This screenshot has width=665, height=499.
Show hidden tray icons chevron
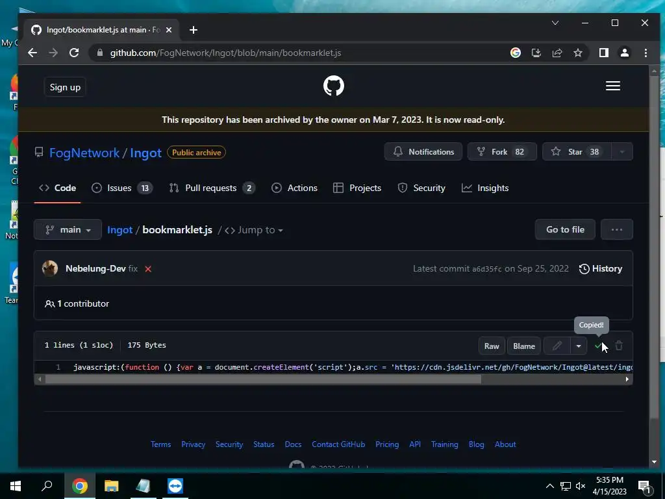click(549, 486)
